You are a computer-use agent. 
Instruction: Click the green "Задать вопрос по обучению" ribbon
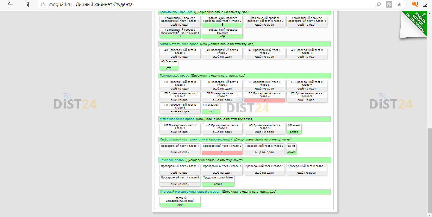[418, 22]
